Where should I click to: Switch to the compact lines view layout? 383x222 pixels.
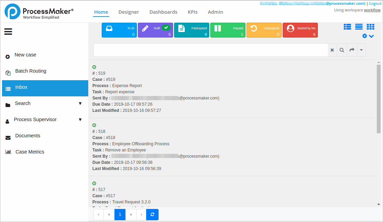tap(359, 27)
